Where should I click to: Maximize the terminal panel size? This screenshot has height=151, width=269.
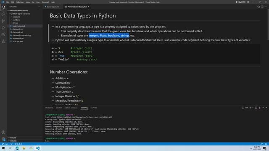coord(263,108)
